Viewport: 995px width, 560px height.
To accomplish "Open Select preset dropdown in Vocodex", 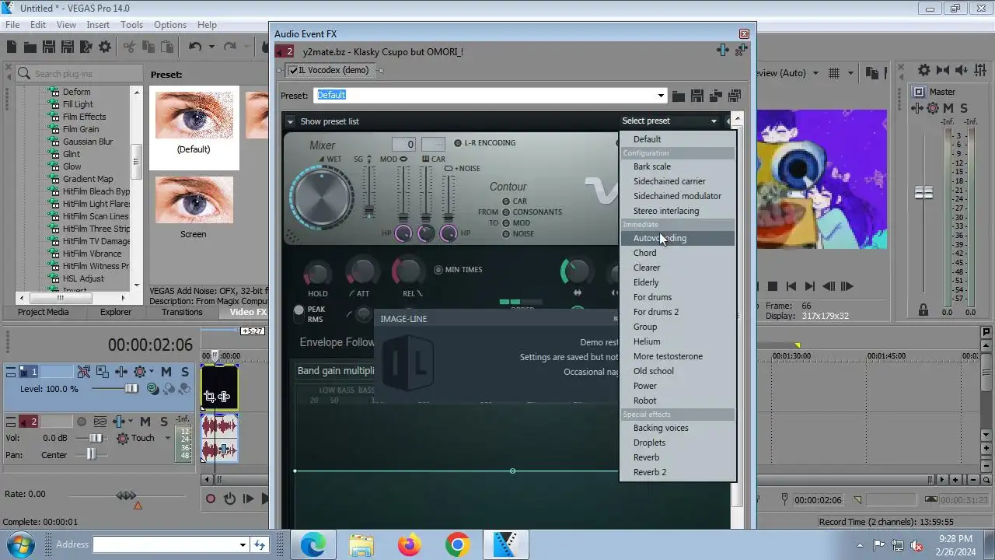I will [x=669, y=121].
